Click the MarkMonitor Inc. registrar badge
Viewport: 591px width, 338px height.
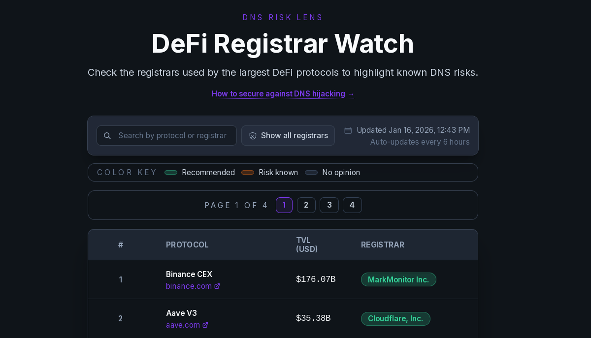(398, 279)
